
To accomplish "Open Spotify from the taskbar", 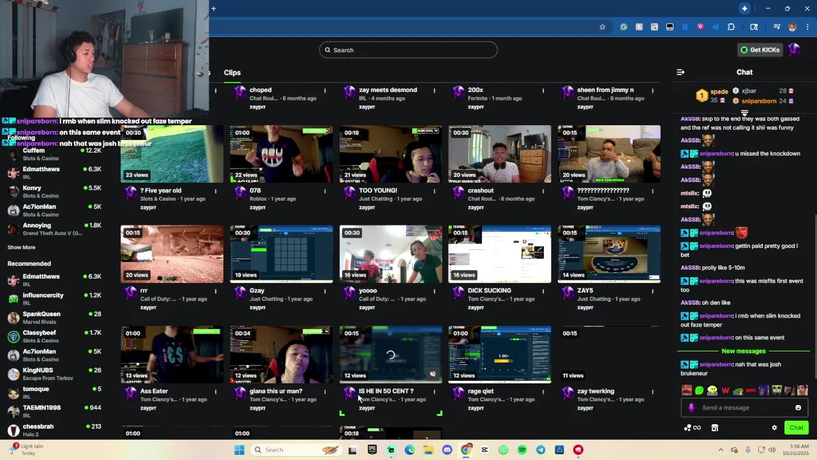I will 522,450.
